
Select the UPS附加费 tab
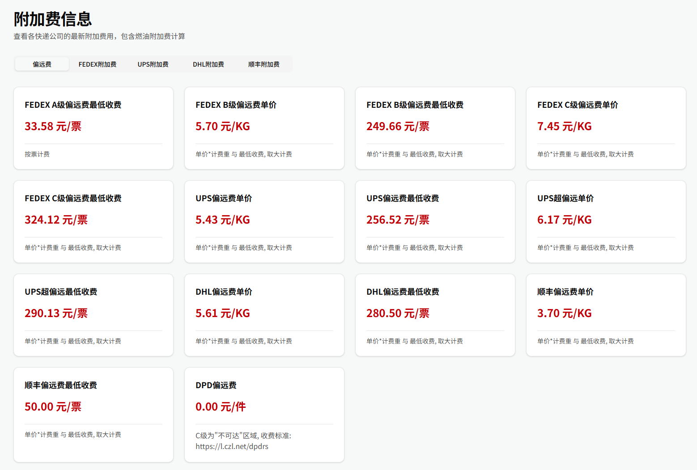click(x=153, y=64)
